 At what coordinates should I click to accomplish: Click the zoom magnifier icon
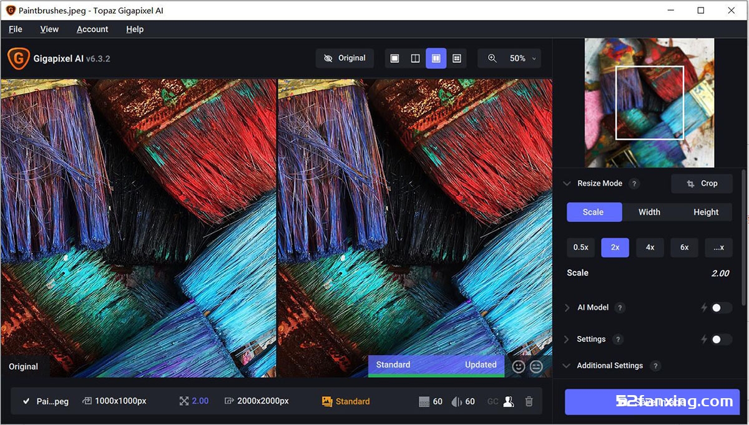click(492, 58)
